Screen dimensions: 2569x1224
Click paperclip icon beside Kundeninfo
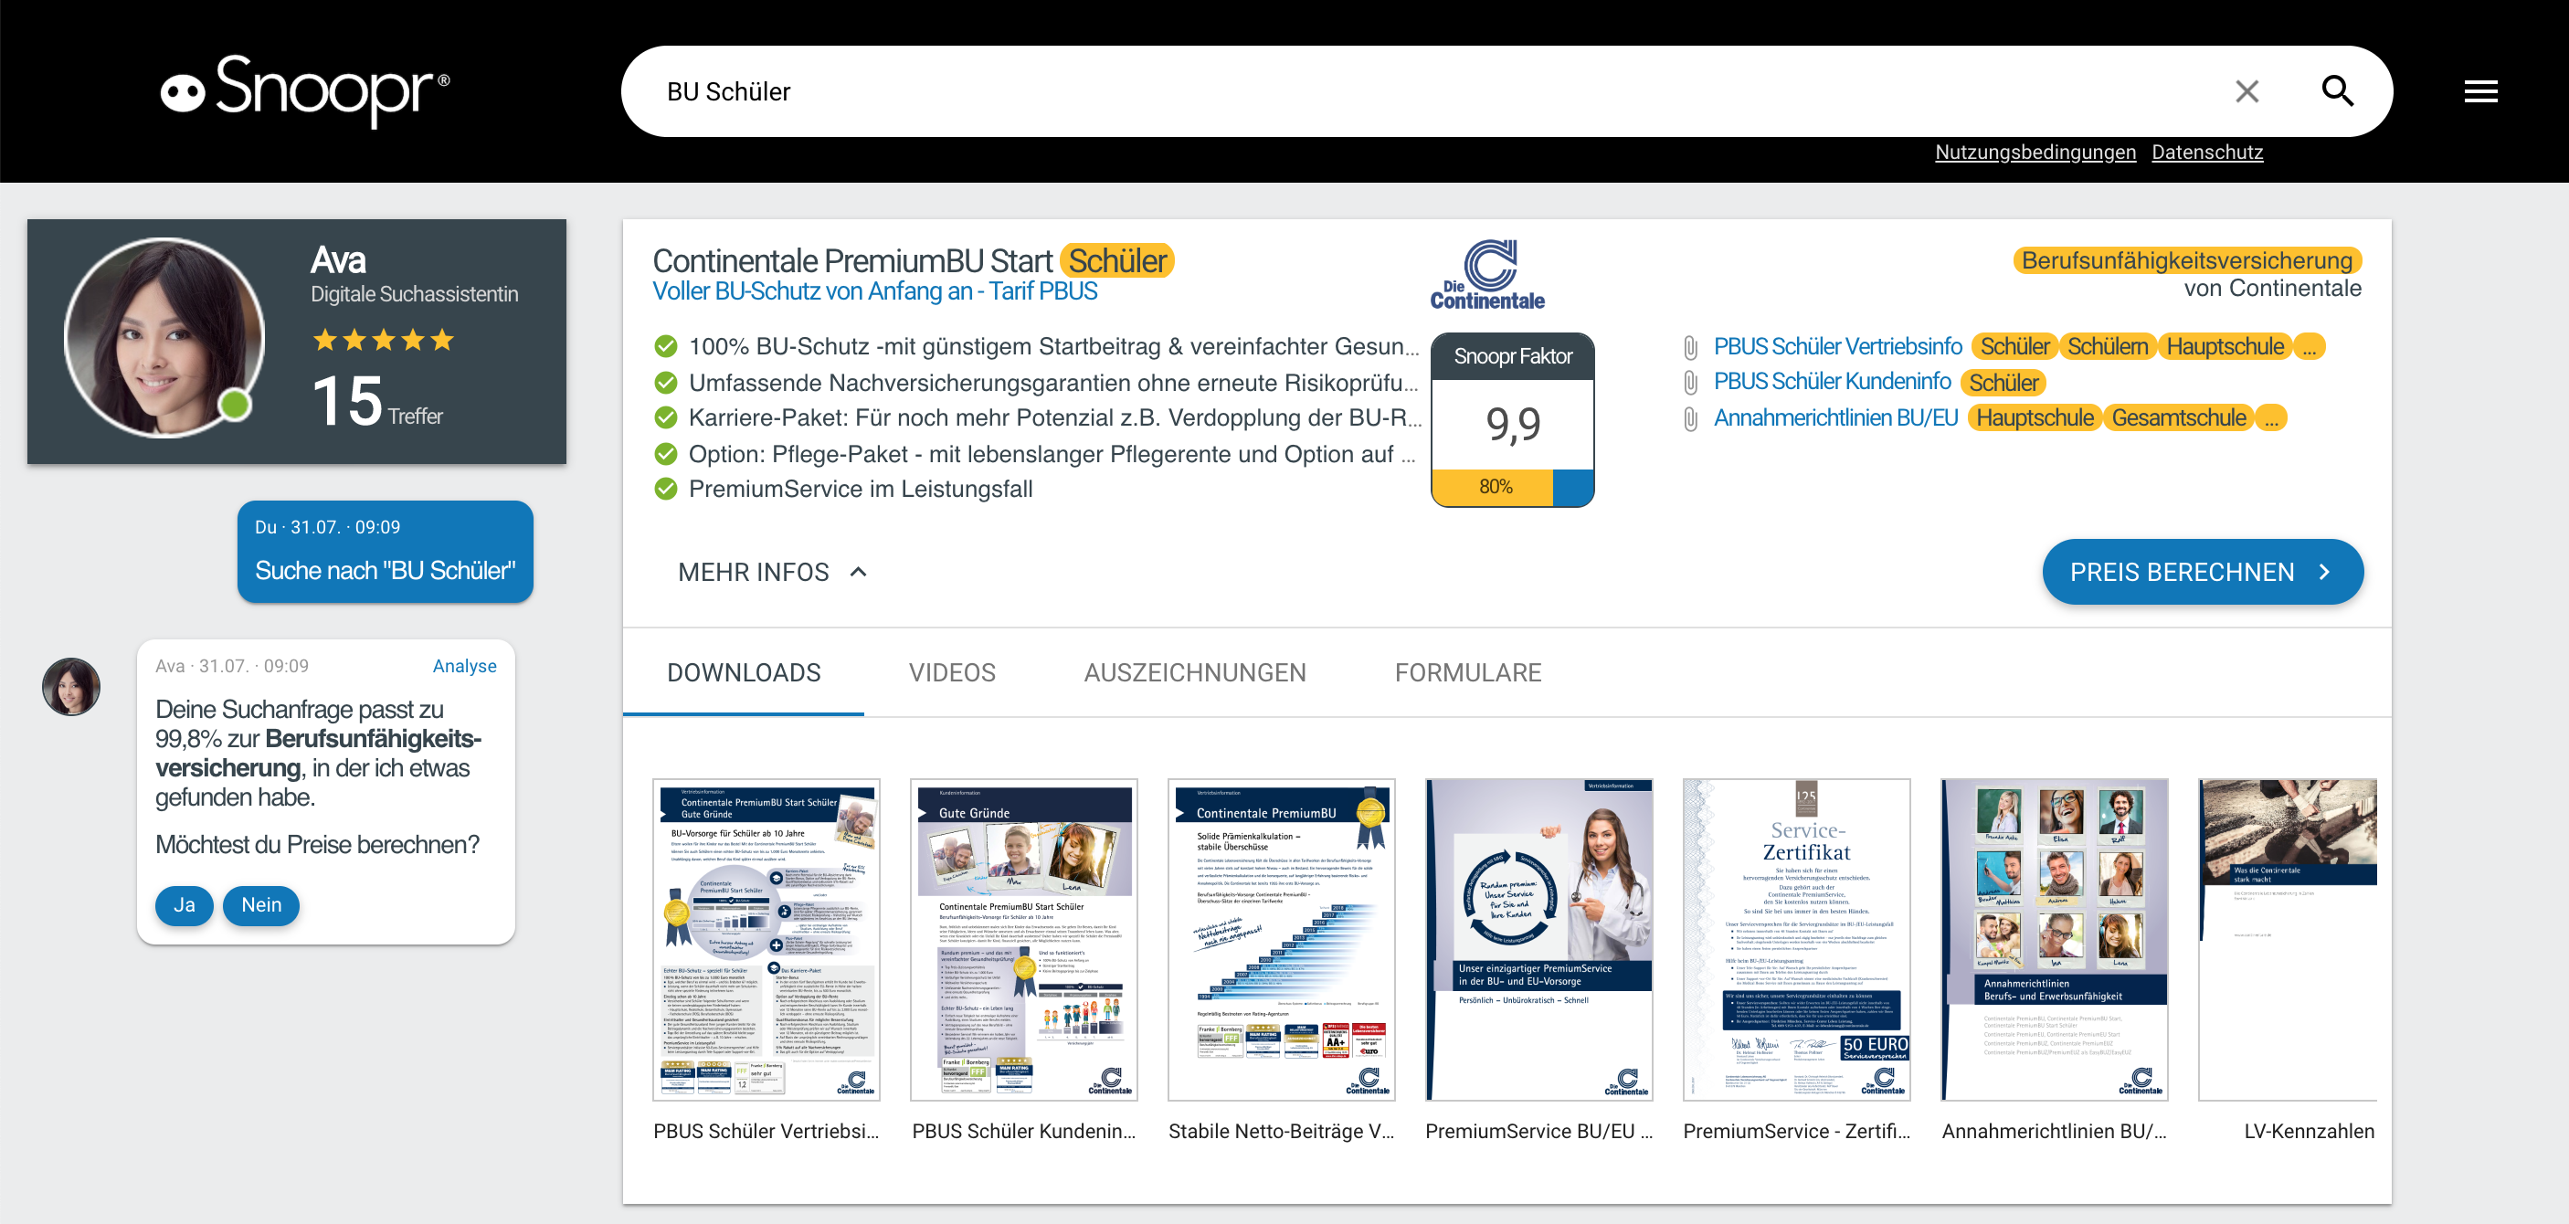point(1690,383)
